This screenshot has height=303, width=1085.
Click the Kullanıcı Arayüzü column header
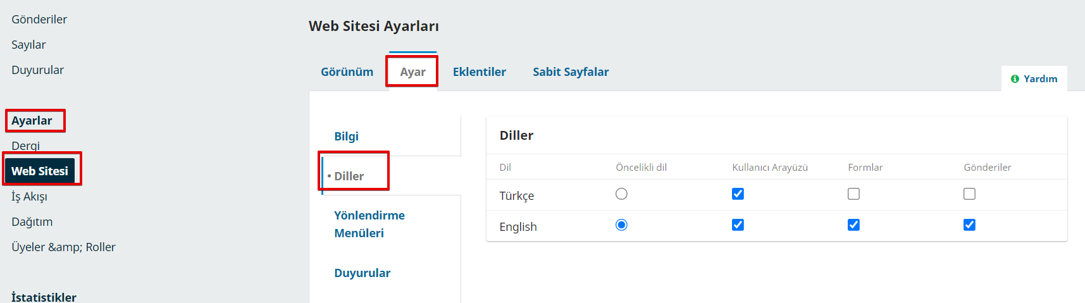(770, 168)
